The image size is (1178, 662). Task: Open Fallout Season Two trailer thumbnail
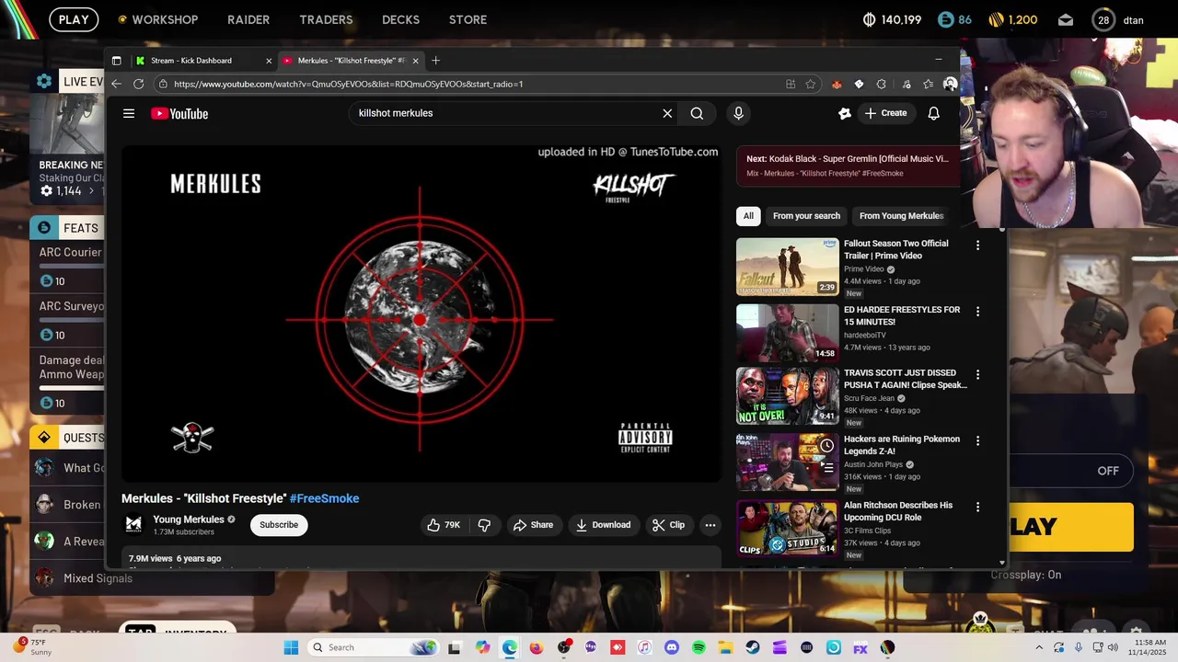787,267
